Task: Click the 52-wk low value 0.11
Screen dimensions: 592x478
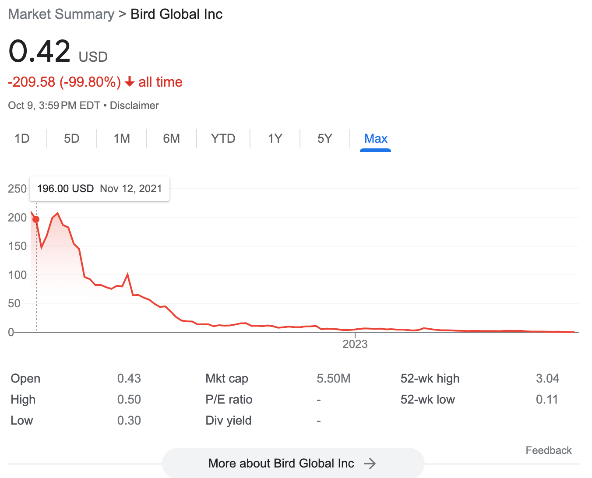Action: tap(547, 399)
